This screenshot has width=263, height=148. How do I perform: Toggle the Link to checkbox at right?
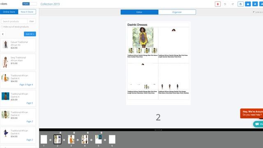(x=254, y=12)
